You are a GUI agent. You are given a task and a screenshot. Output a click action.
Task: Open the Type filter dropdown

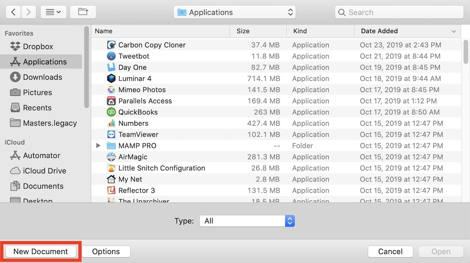tap(247, 221)
